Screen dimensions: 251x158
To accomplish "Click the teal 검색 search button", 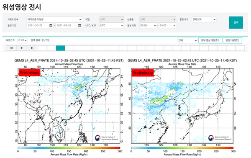I will click(x=236, y=23).
